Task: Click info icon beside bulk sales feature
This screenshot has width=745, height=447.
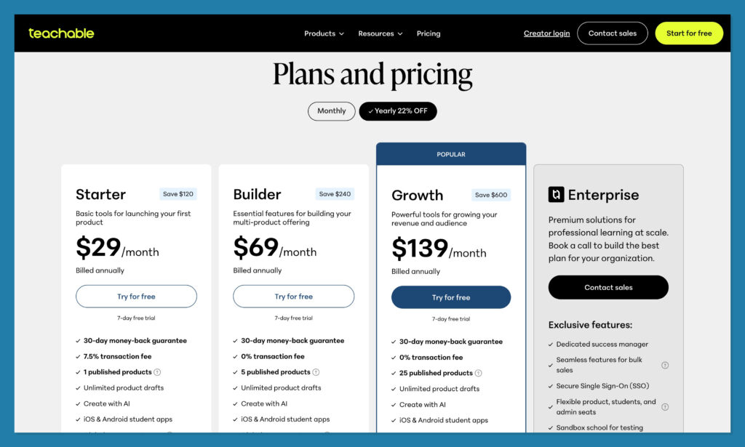Action: pos(665,365)
